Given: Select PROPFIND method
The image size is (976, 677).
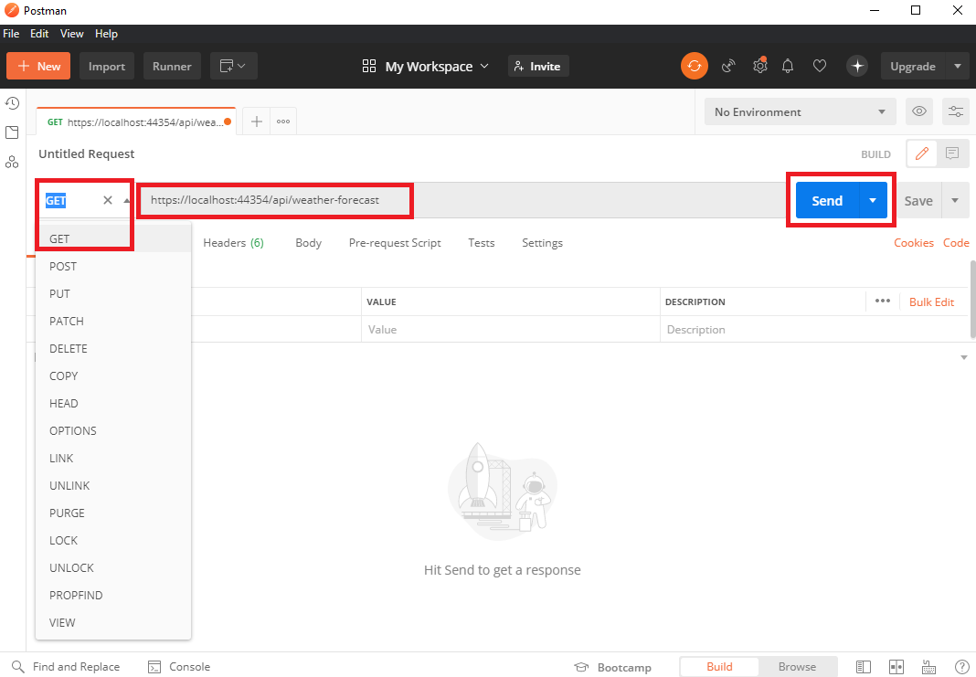Looking at the screenshot, I should [113, 594].
